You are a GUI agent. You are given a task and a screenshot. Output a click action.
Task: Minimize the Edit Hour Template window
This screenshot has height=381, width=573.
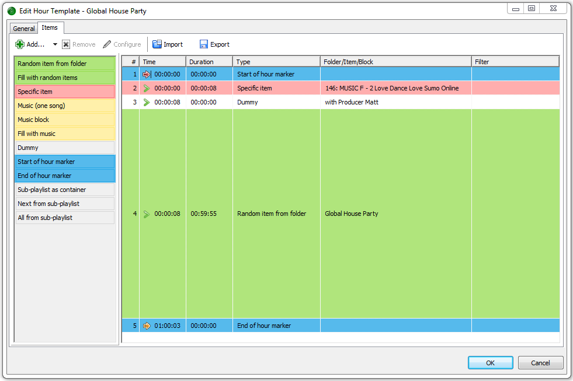point(516,8)
